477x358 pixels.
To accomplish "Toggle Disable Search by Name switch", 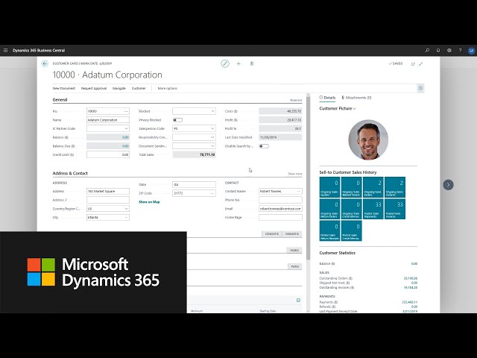I will [264, 146].
